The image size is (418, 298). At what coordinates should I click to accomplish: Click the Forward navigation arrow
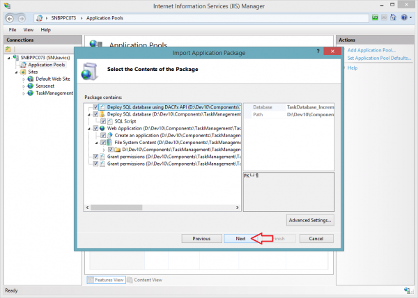(x=22, y=18)
